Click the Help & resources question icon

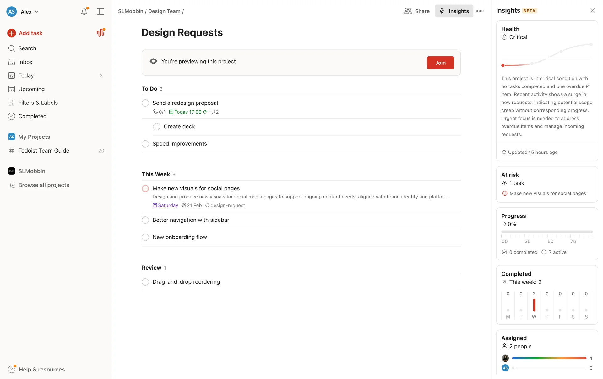[12, 369]
